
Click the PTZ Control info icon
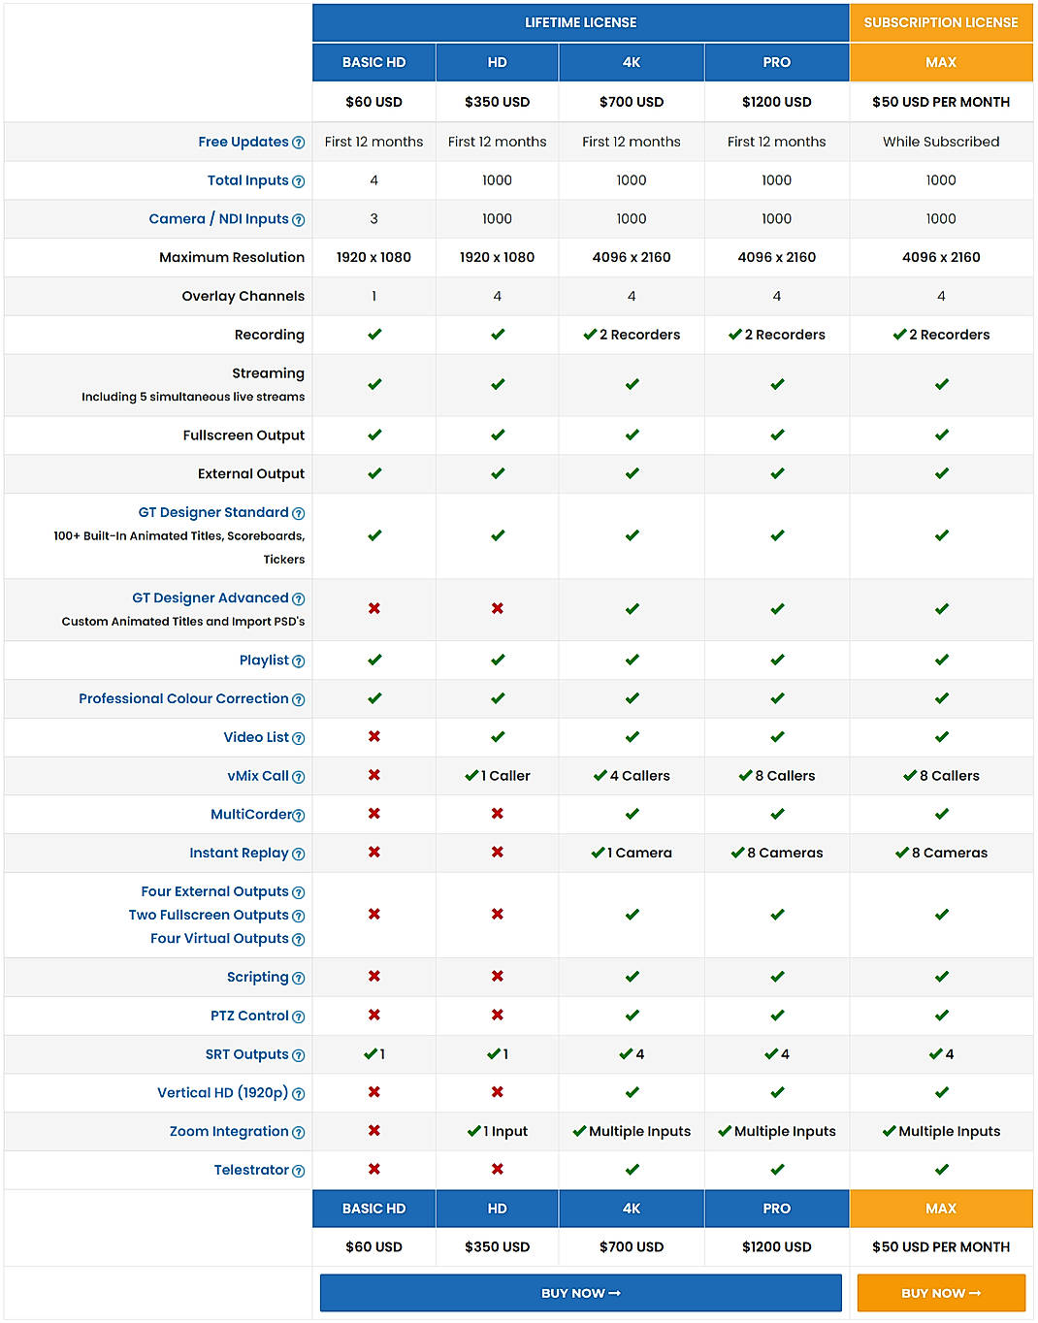click(298, 1016)
